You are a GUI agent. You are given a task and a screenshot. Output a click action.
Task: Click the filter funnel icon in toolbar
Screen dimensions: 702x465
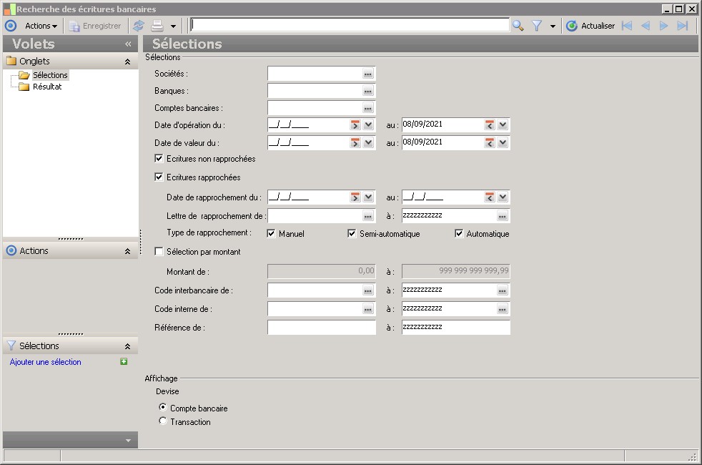click(537, 26)
